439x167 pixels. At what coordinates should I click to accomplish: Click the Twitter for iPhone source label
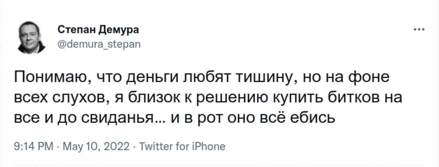tap(182, 146)
